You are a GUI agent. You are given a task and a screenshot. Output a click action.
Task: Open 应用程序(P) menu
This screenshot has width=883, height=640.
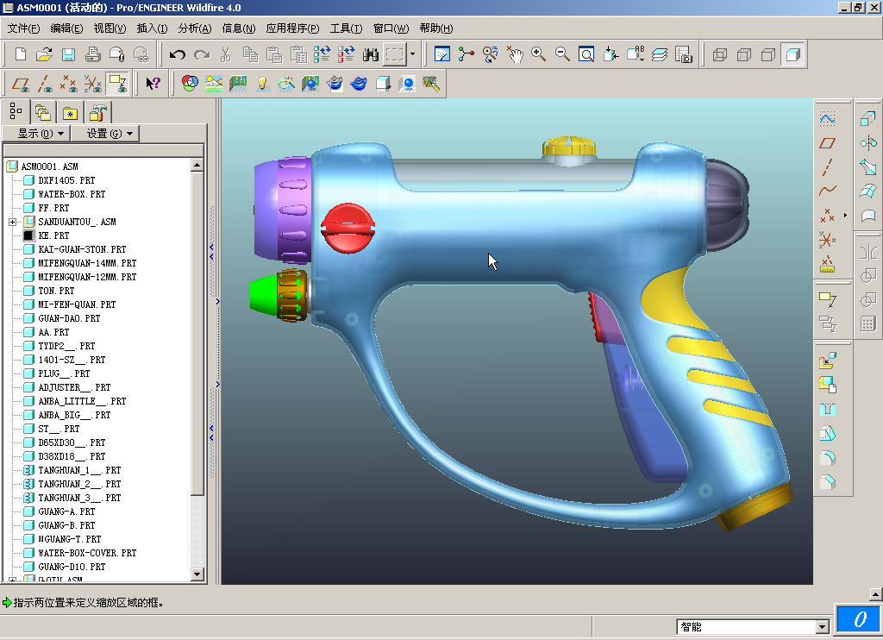(292, 28)
